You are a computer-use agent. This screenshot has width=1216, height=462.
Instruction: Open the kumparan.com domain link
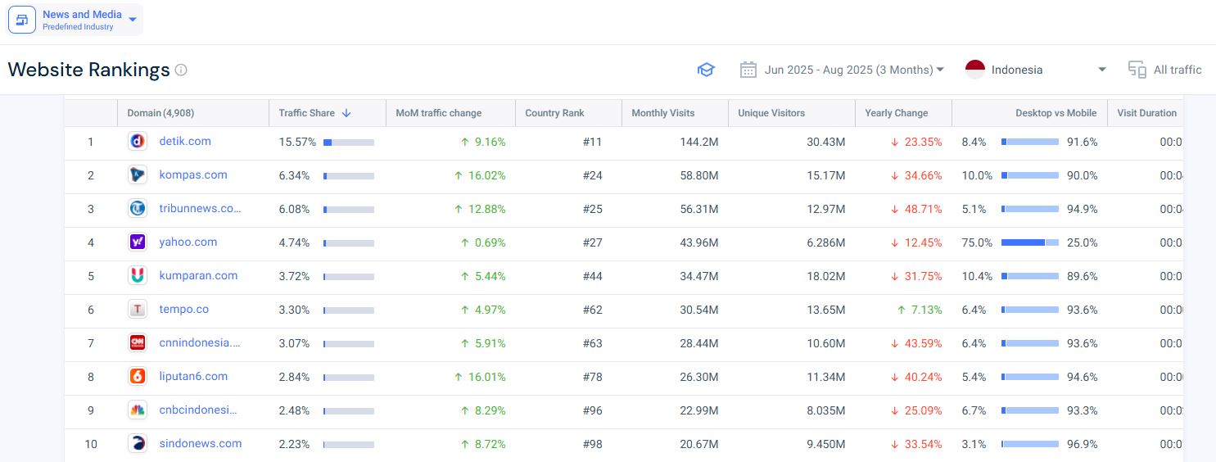pyautogui.click(x=199, y=275)
